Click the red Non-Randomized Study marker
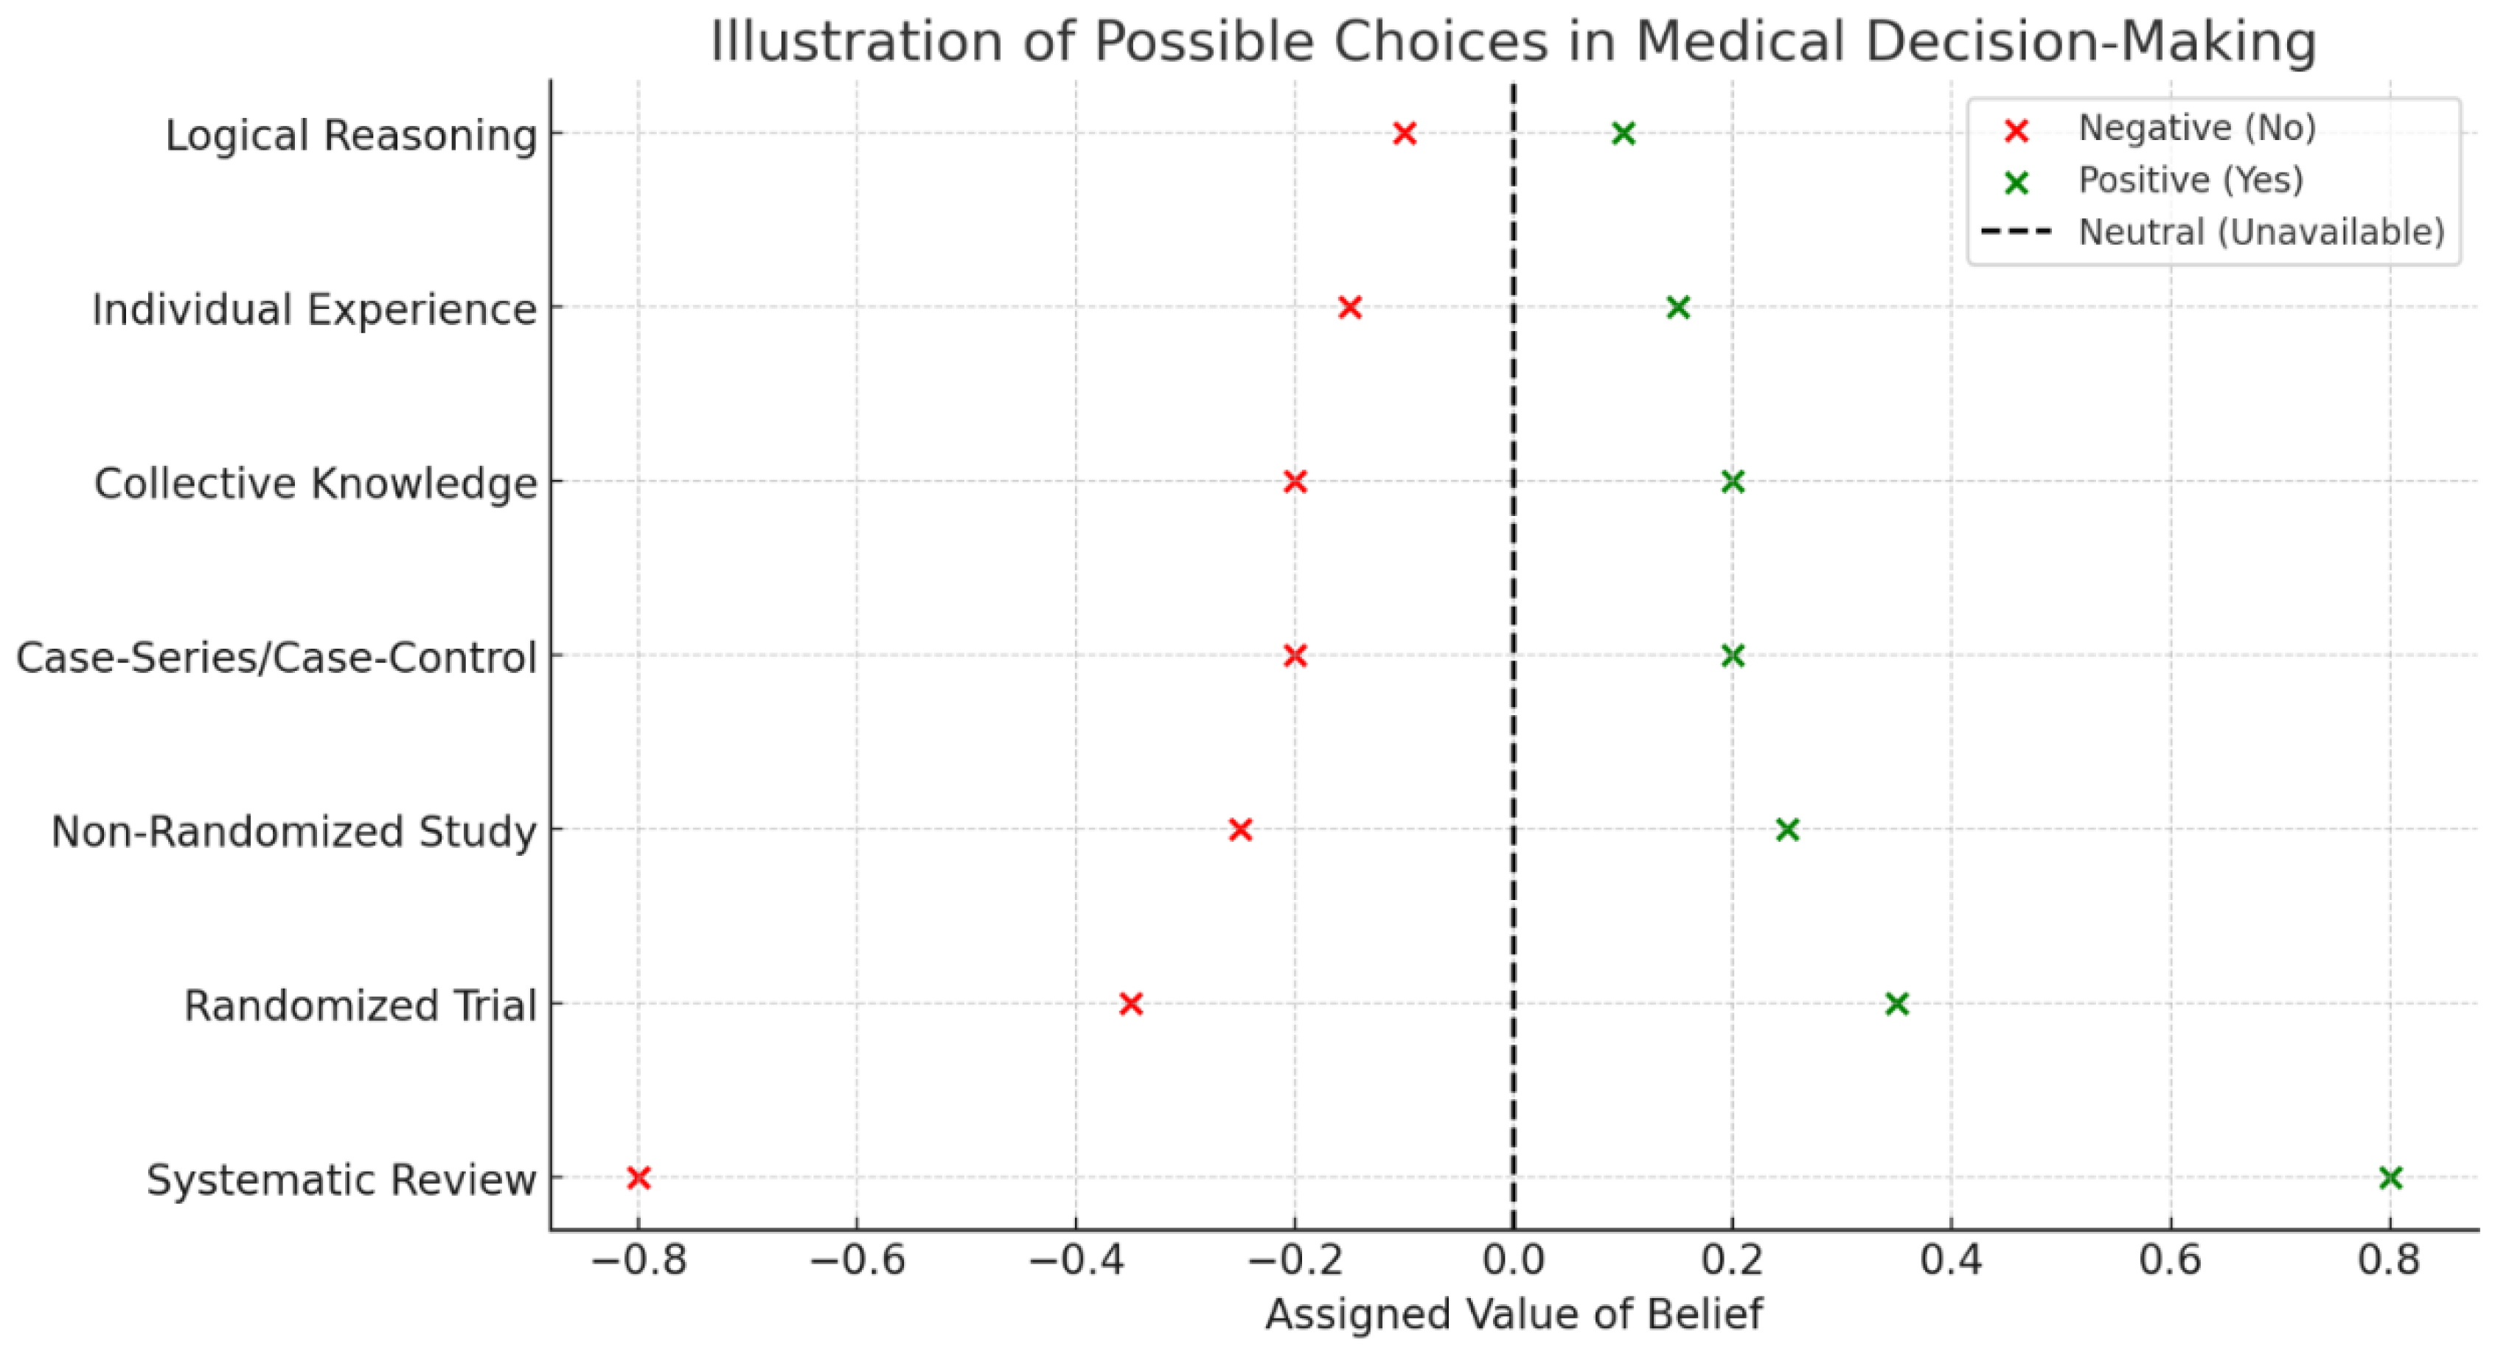Viewport: 2495px width, 1349px height. click(x=1239, y=830)
